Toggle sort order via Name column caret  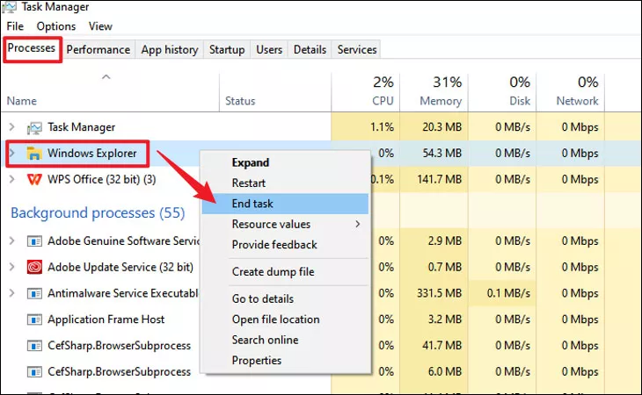(106, 76)
